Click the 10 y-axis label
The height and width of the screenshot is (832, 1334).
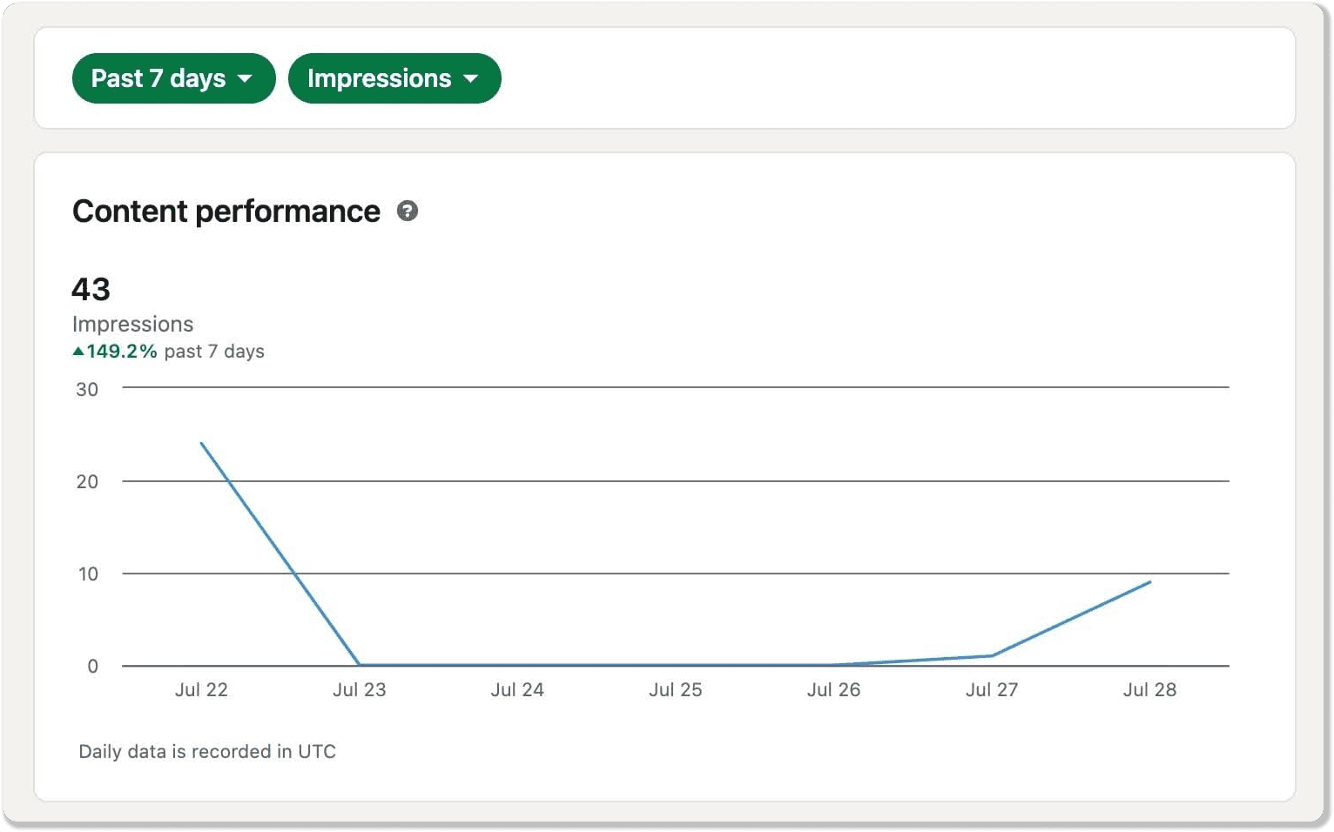(88, 574)
